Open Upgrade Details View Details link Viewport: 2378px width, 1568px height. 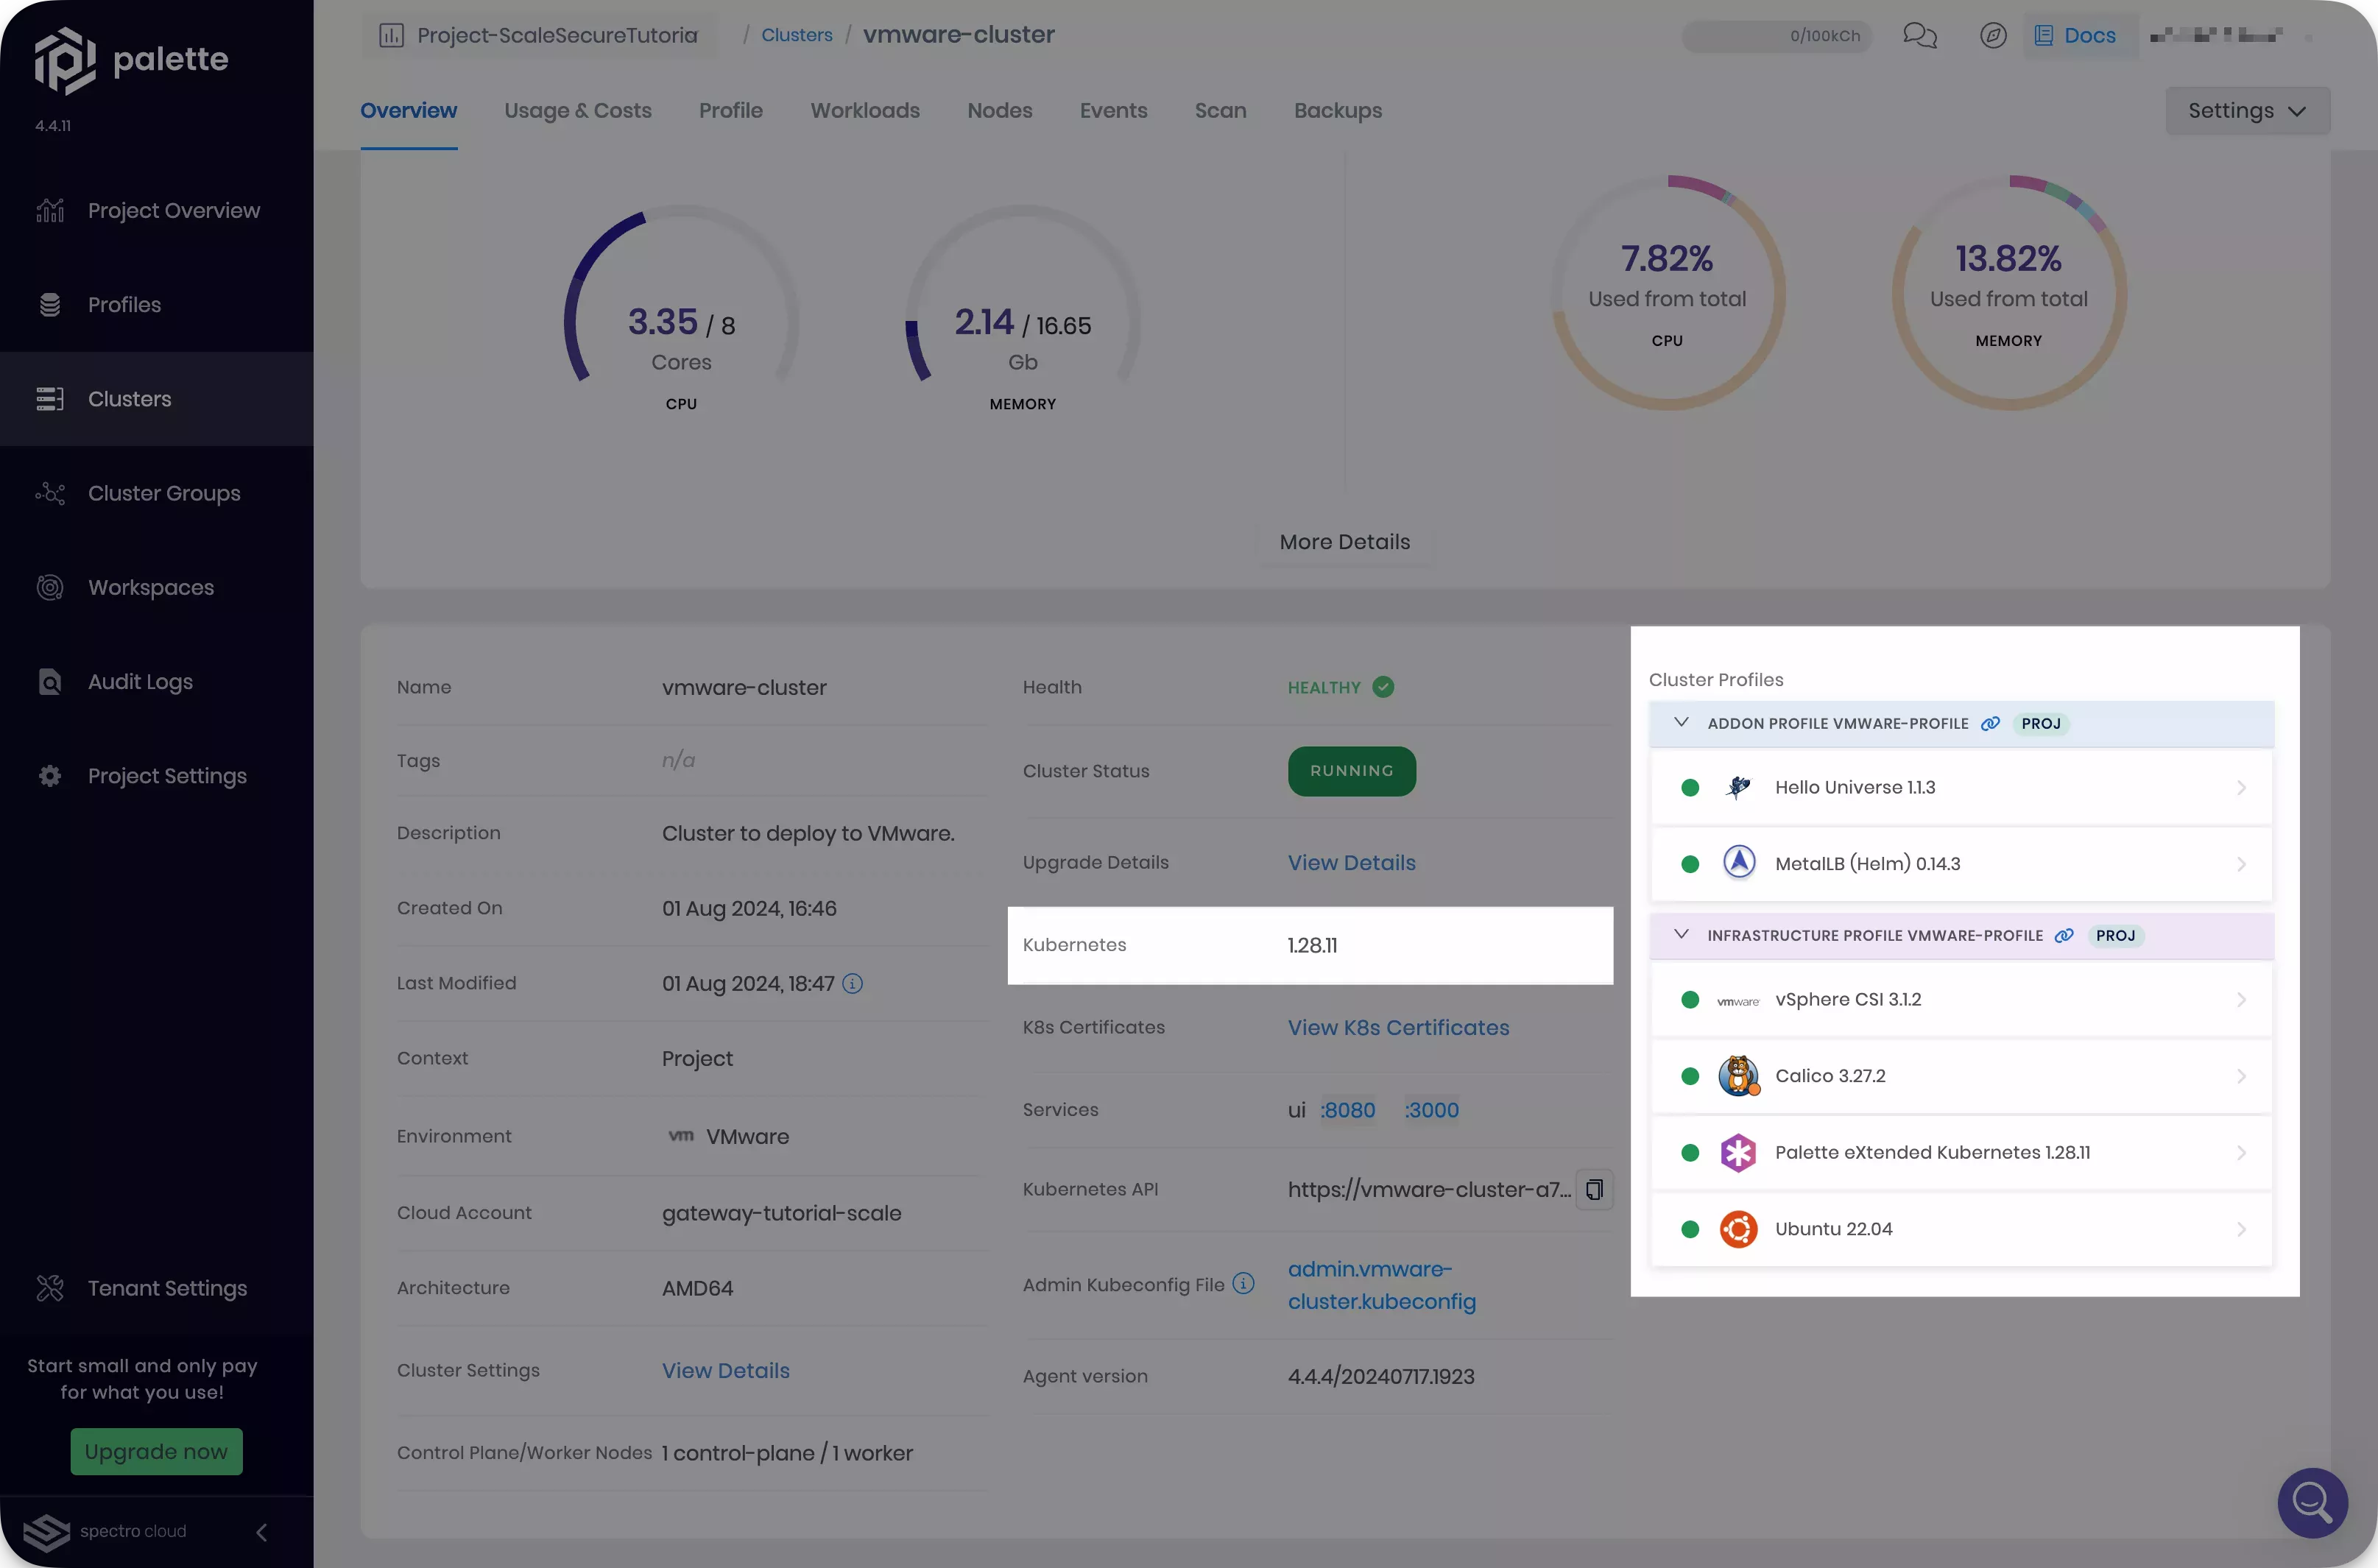[1352, 862]
